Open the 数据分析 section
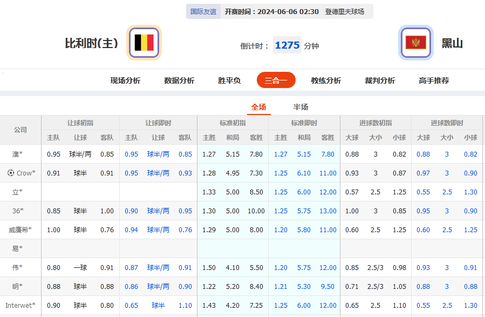Viewport: 485px width, 317px height. click(x=179, y=80)
